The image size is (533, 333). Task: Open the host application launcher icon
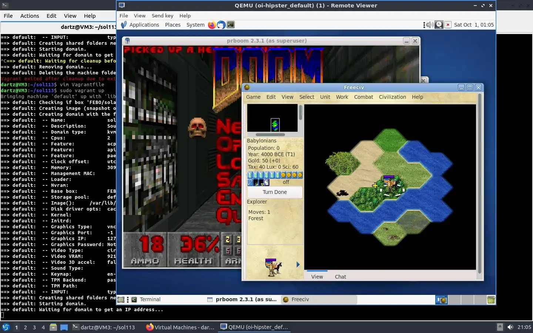click(6, 327)
